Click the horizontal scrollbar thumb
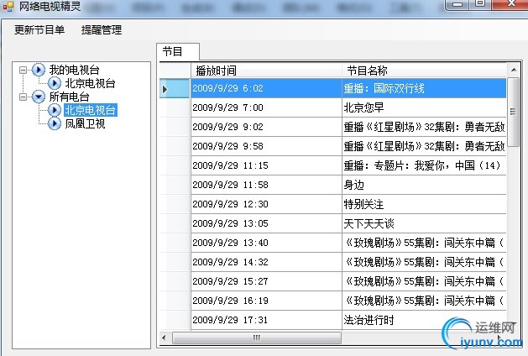 click(257, 338)
